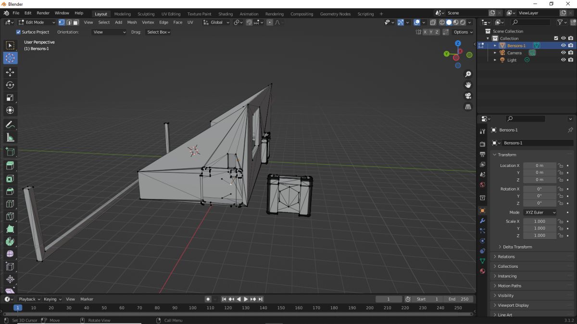Switch to face select mode
The width and height of the screenshot is (577, 324).
coord(75,22)
